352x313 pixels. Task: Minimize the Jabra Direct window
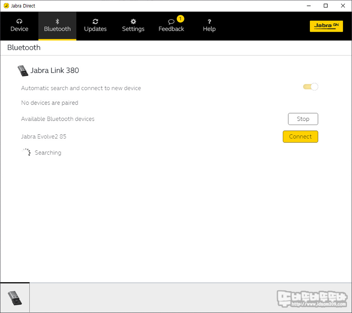click(x=309, y=5)
